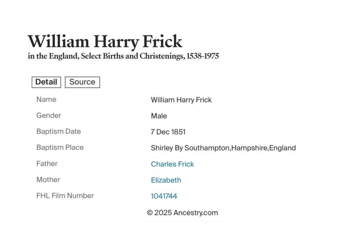Open mother Elizabeth's record link

pyautogui.click(x=166, y=180)
